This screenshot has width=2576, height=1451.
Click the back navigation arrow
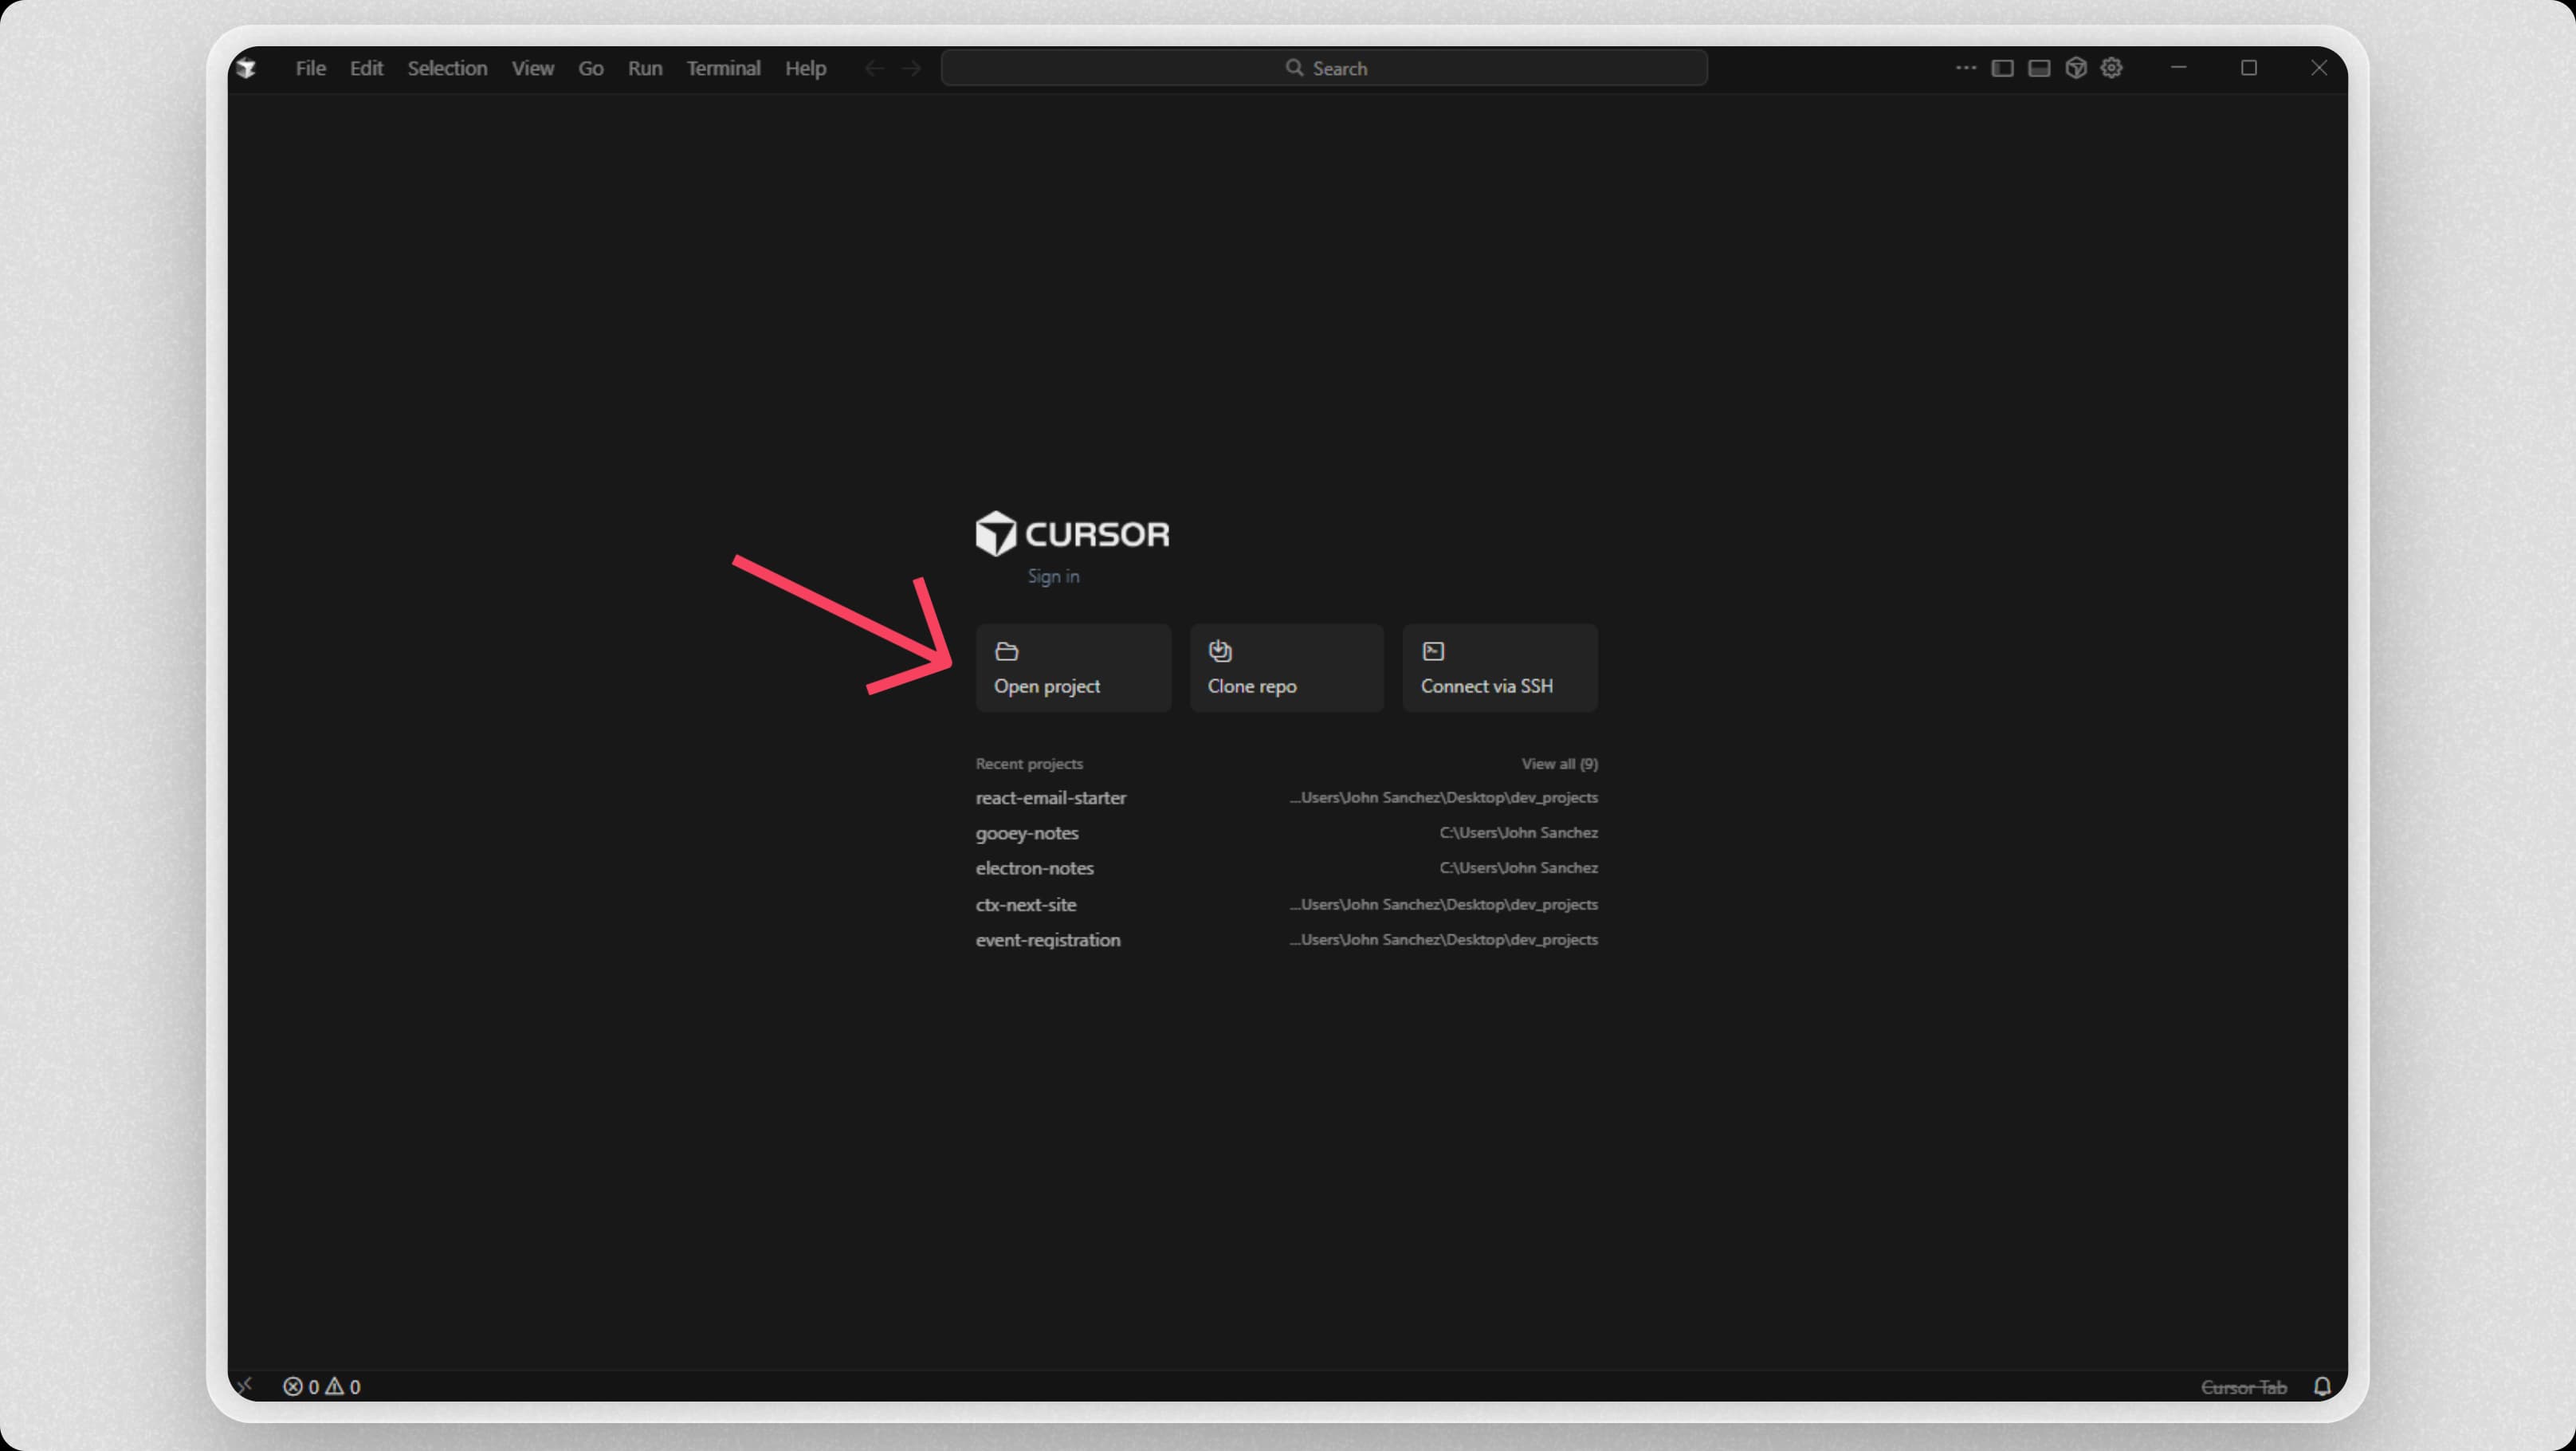[874, 67]
